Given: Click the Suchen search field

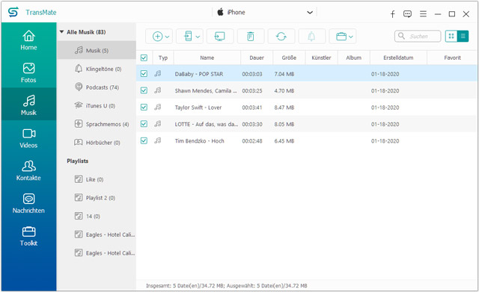Looking at the screenshot, I should [x=418, y=37].
